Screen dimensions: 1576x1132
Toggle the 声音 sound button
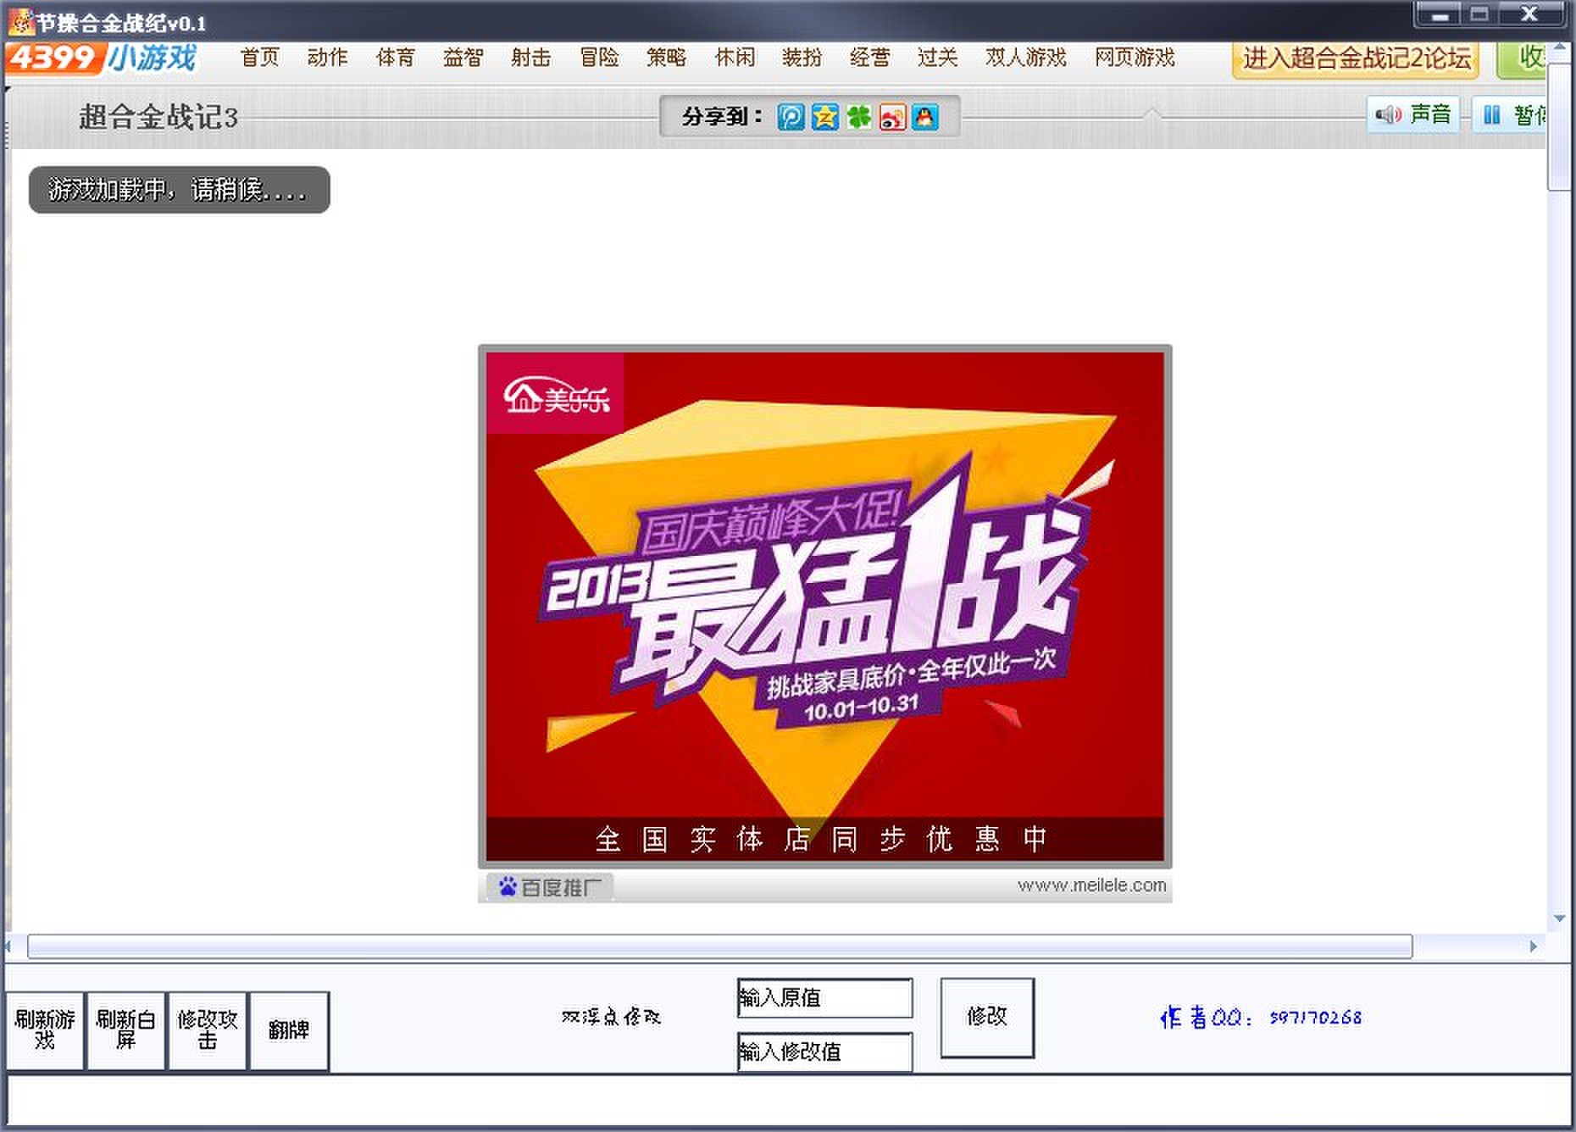pos(1413,114)
